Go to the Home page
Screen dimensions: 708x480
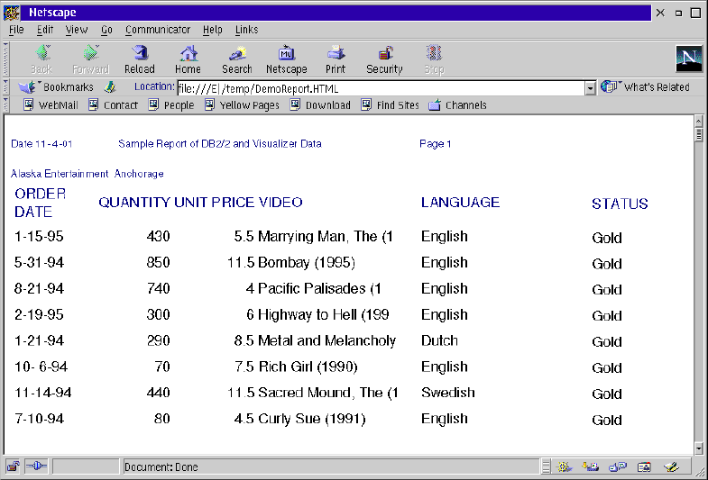[x=188, y=59]
